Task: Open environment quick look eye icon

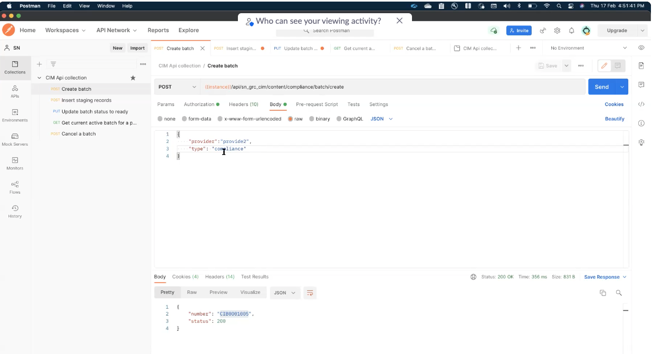Action: [x=641, y=47]
